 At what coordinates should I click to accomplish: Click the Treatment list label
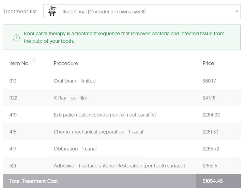(x=20, y=11)
